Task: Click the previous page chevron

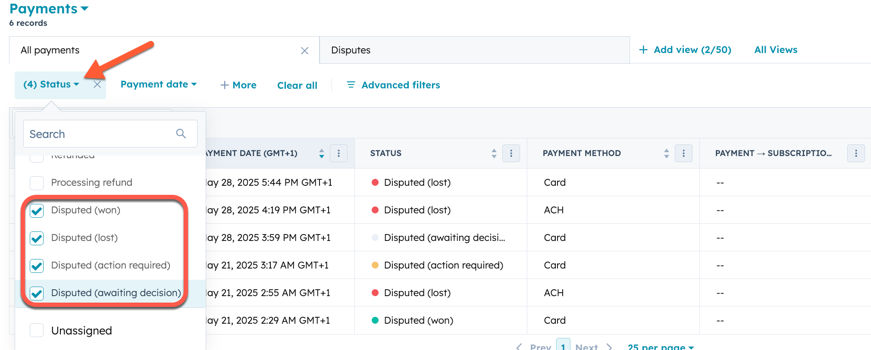Action: [519, 347]
